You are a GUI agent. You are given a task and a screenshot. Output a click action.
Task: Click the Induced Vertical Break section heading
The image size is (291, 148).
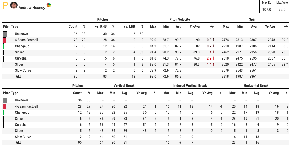(190, 86)
